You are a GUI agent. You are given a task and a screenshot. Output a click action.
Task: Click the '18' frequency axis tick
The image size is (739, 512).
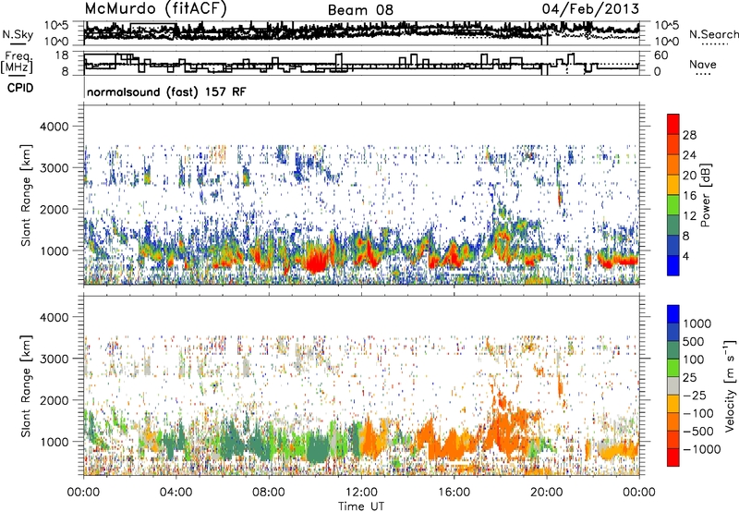[61, 55]
